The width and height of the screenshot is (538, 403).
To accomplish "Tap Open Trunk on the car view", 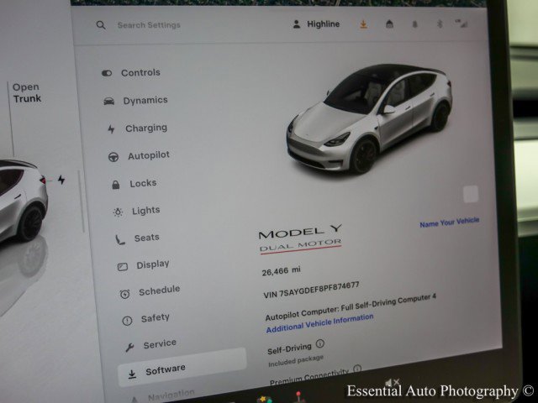I will click(26, 93).
